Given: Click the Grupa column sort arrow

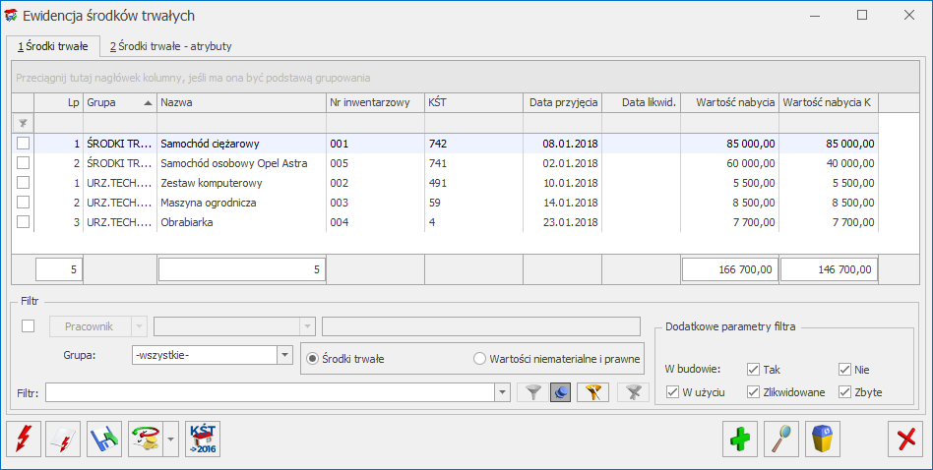Looking at the screenshot, I should 148,103.
